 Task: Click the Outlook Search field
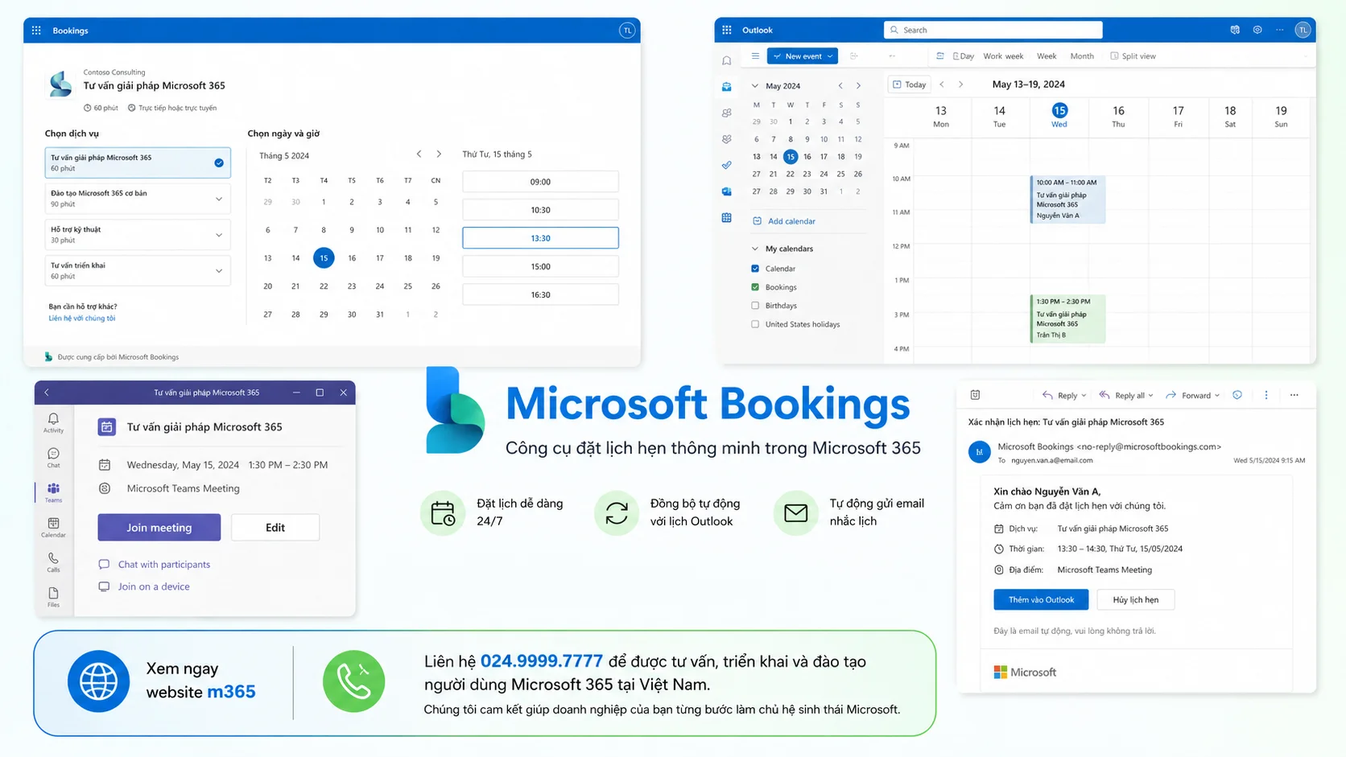[993, 30]
